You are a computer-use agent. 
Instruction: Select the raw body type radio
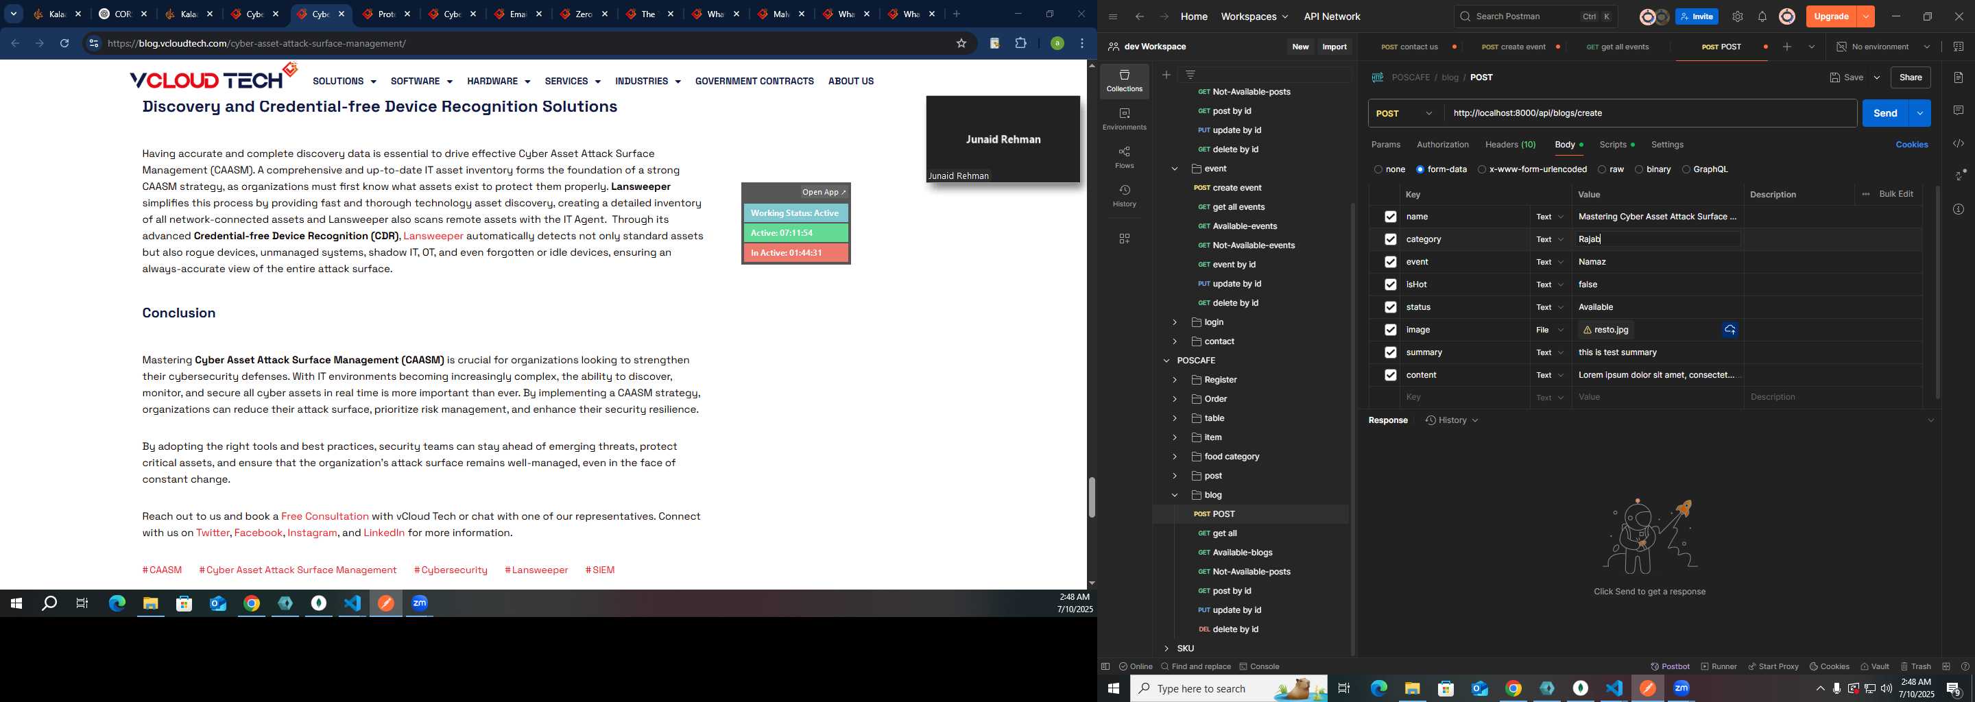point(1602,169)
